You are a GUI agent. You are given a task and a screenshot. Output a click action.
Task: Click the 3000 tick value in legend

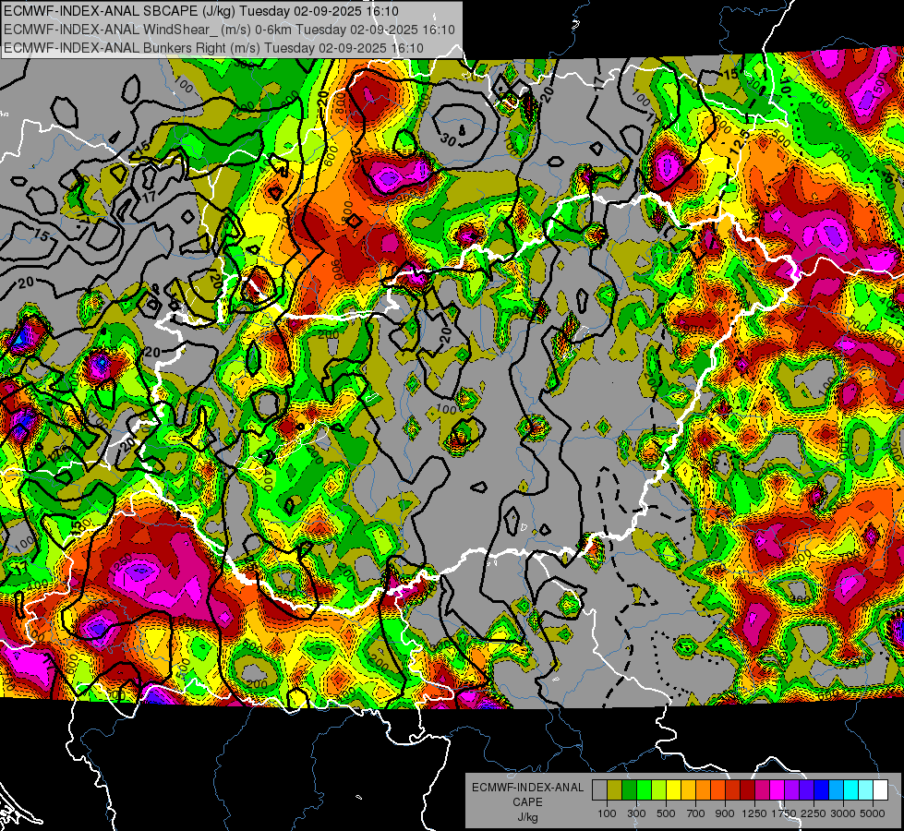tap(843, 813)
